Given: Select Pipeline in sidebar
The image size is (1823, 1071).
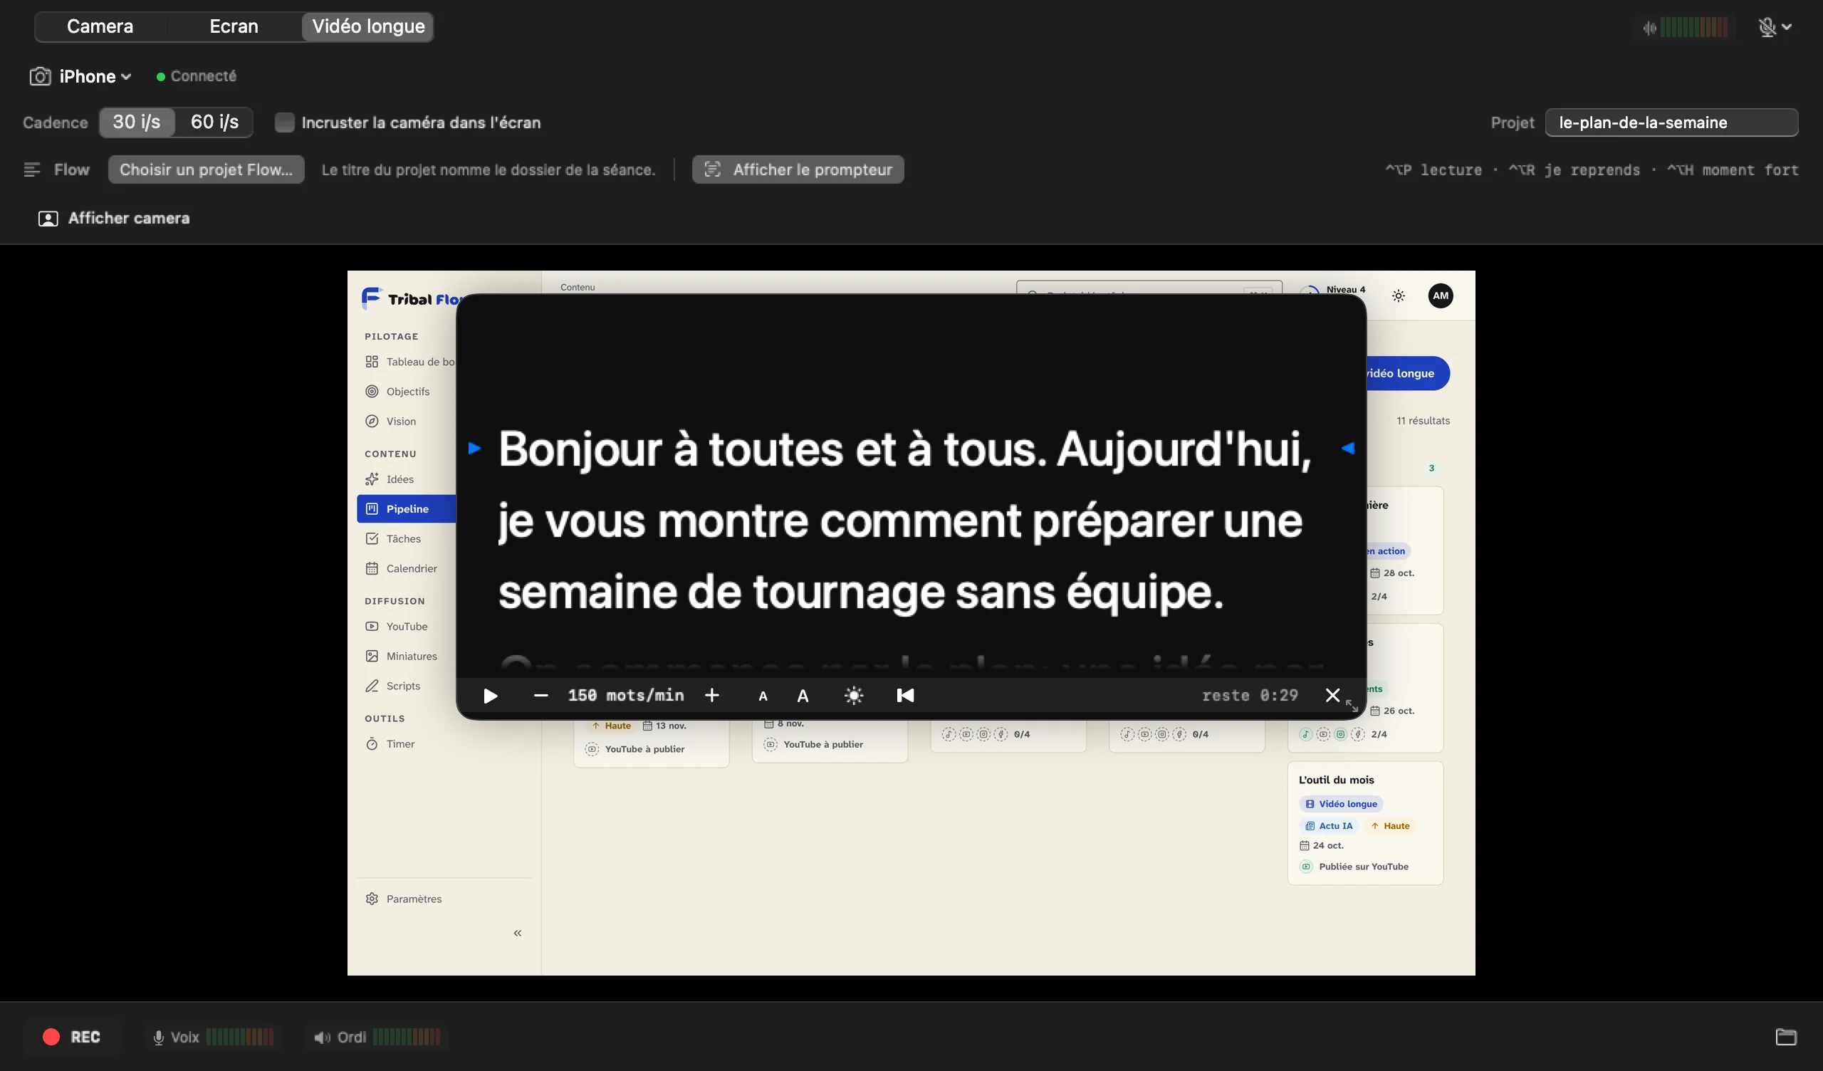Looking at the screenshot, I should 407,508.
